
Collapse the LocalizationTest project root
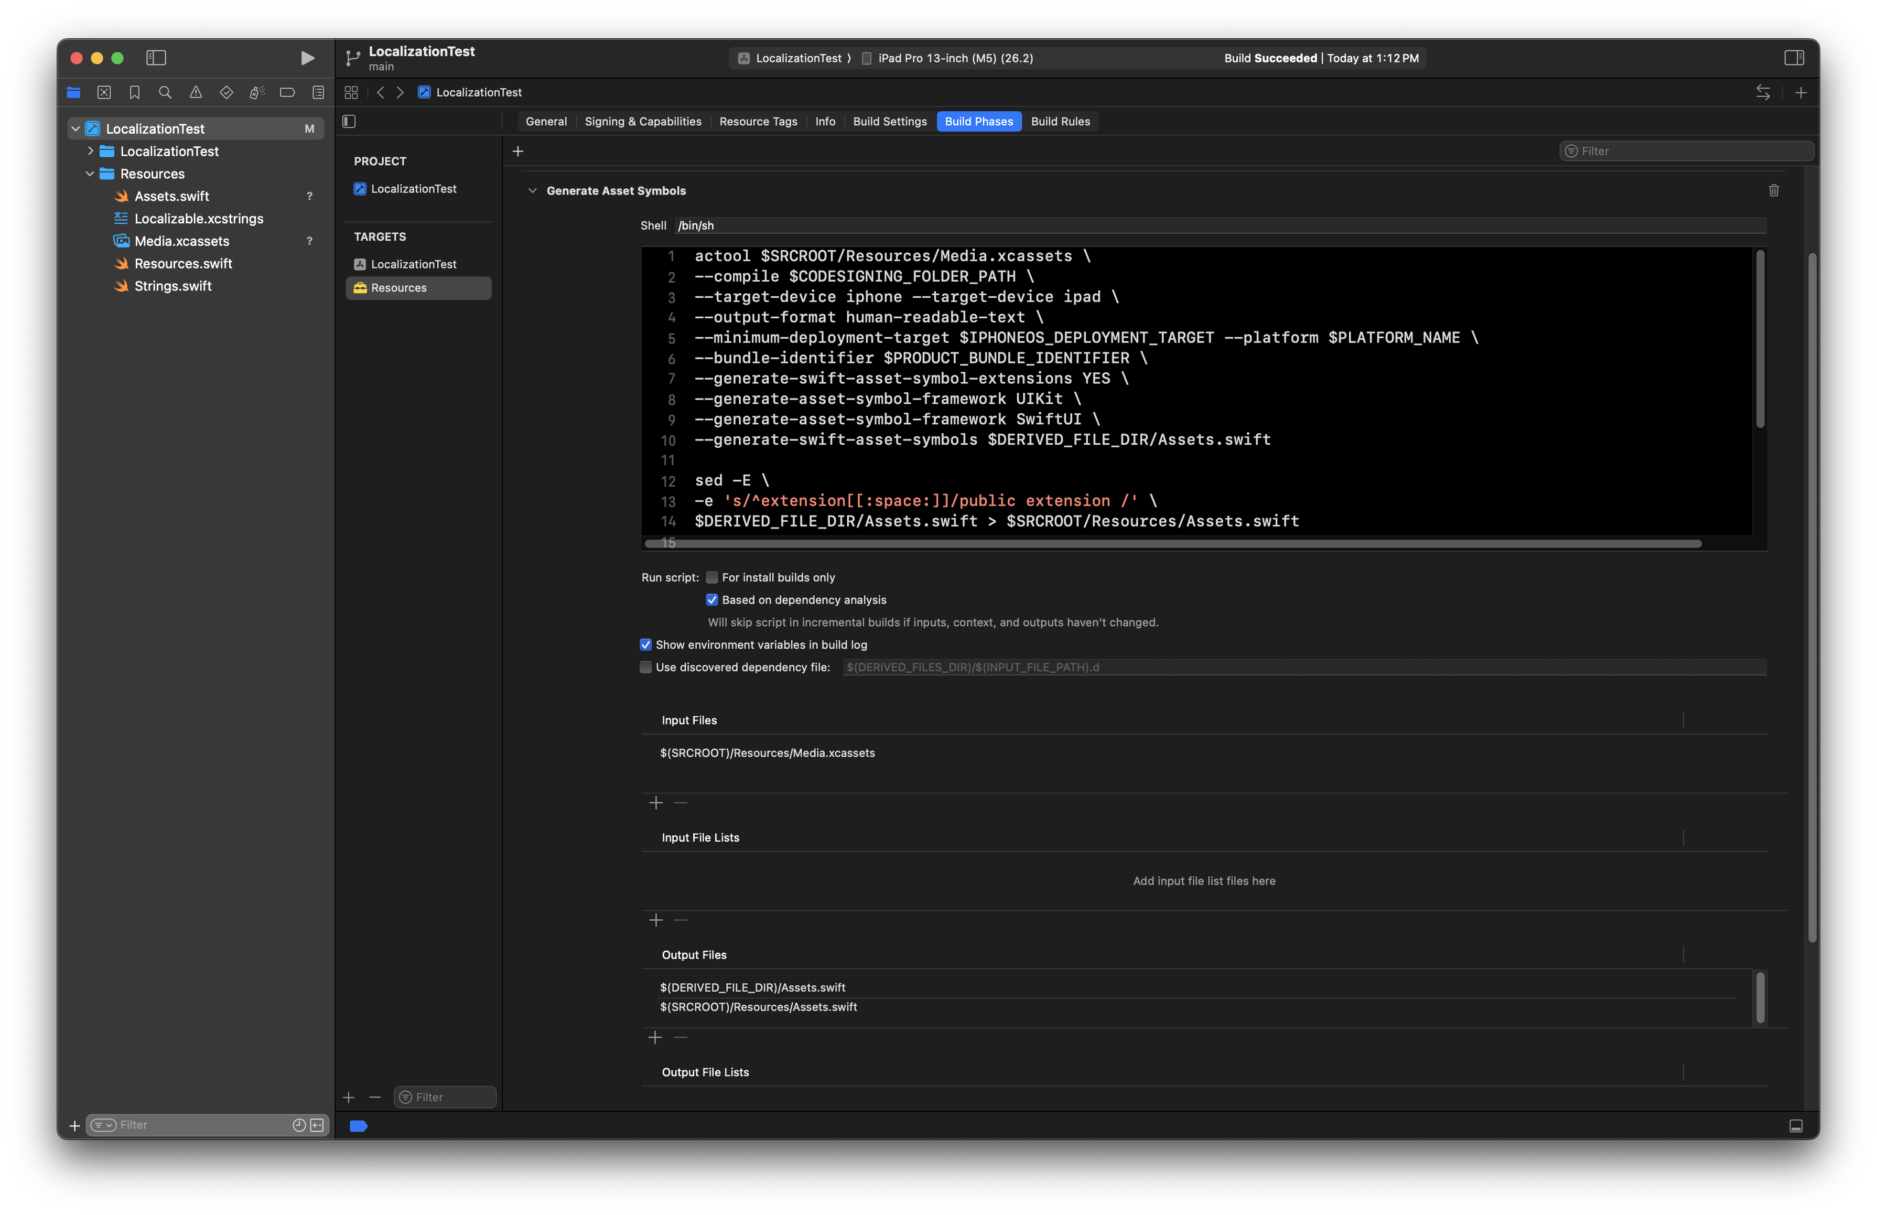[75, 128]
